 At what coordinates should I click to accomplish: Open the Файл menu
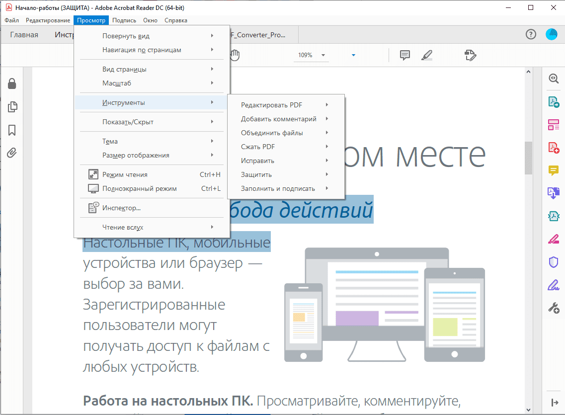click(x=11, y=20)
